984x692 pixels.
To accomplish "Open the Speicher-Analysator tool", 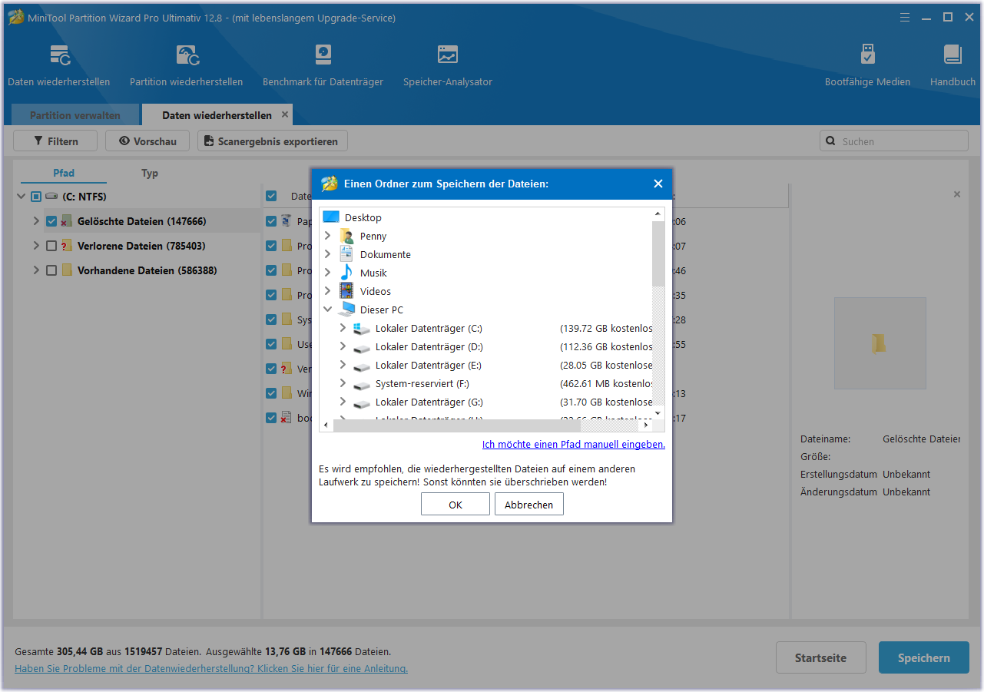I will (448, 55).
